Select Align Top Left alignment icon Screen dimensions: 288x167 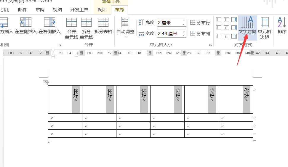(x=219, y=20)
